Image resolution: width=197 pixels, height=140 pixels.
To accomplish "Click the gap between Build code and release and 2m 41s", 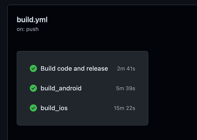I will click(x=112, y=69).
